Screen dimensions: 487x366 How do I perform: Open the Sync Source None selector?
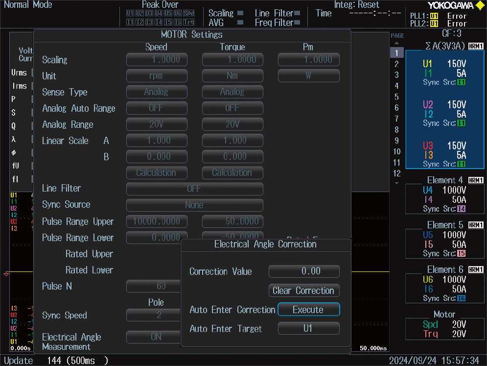coord(194,205)
